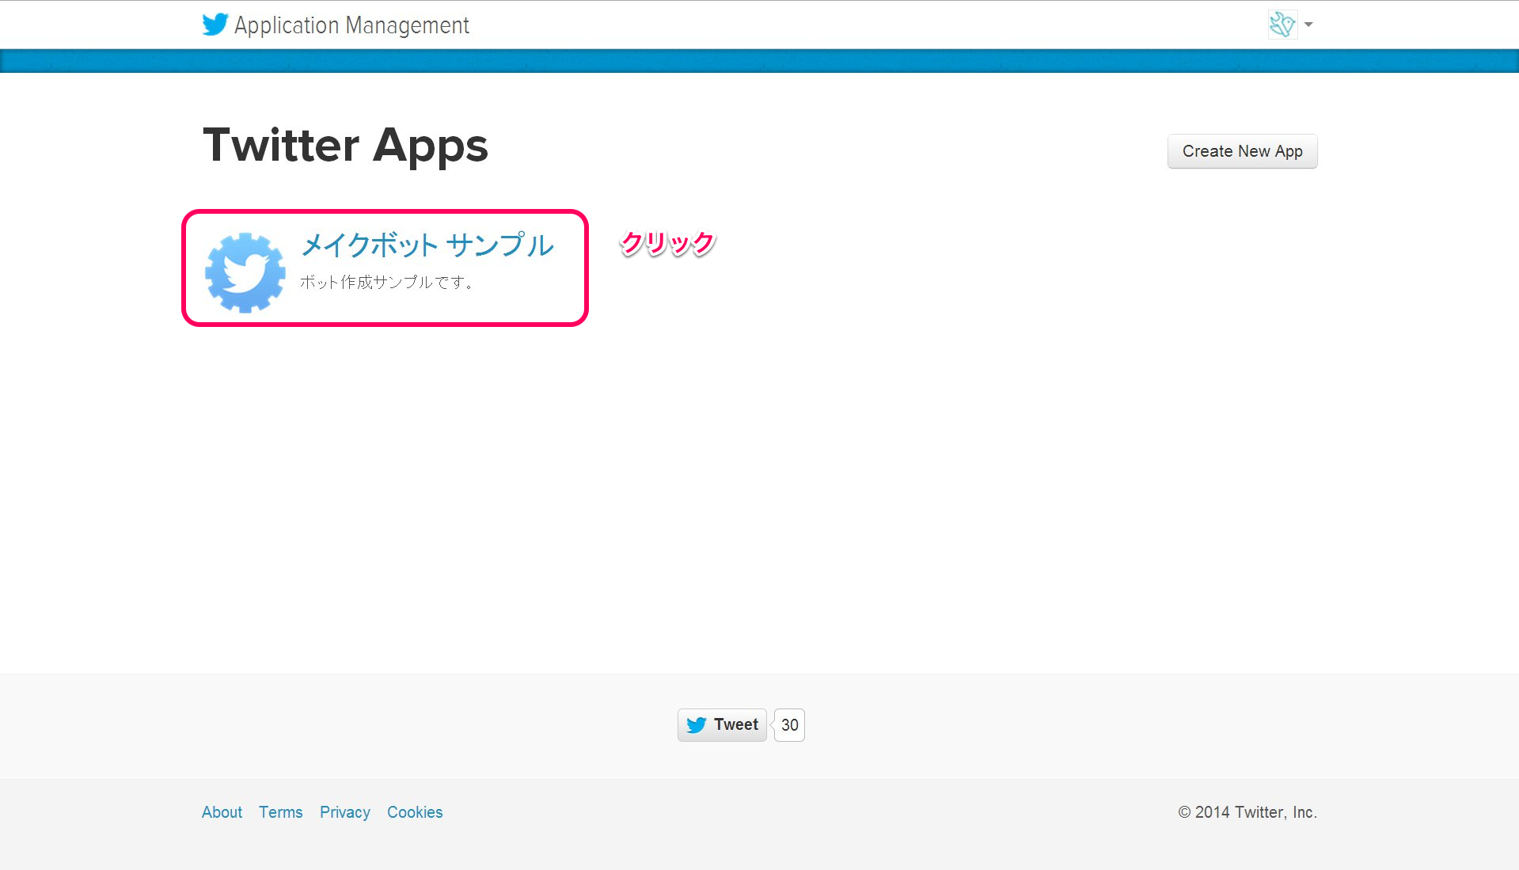Click the Twitter Apps page heading
The width and height of the screenshot is (1519, 870).
(346, 146)
